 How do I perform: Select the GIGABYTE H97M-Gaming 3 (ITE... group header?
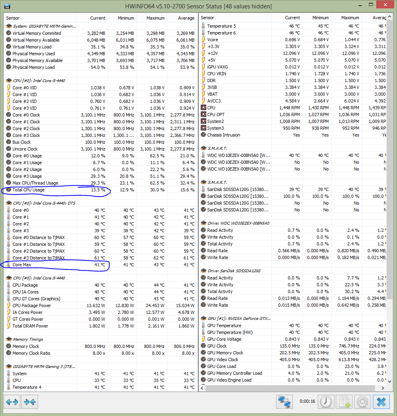click(44, 367)
